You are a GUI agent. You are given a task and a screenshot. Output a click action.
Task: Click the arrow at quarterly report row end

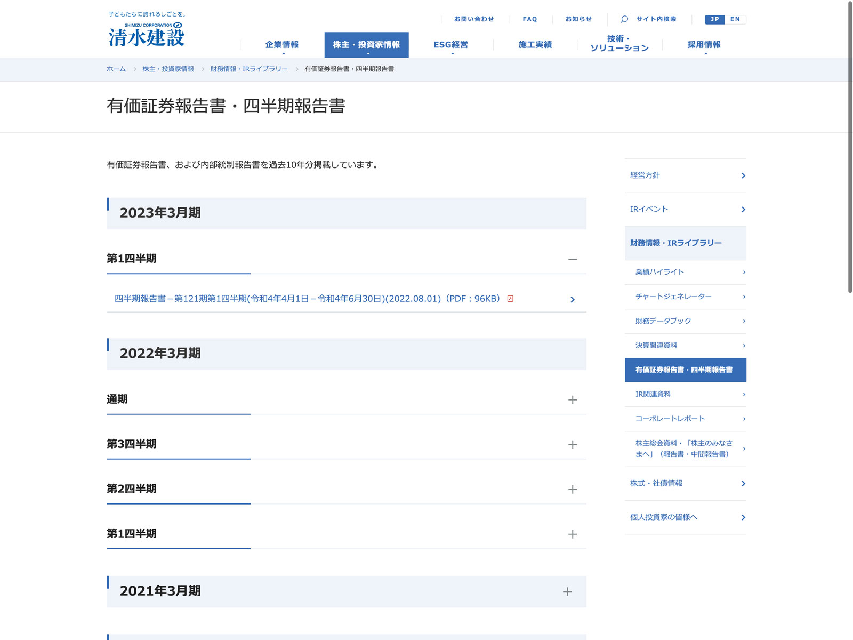coord(572,300)
